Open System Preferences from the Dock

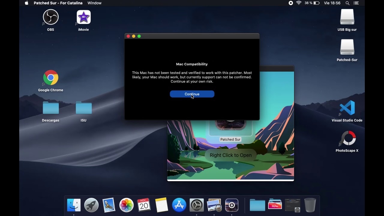(196, 205)
